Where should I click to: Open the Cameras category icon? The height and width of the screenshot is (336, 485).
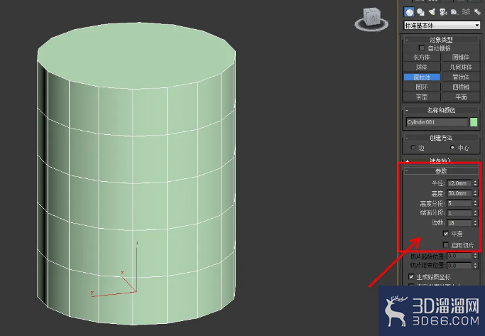click(x=443, y=12)
